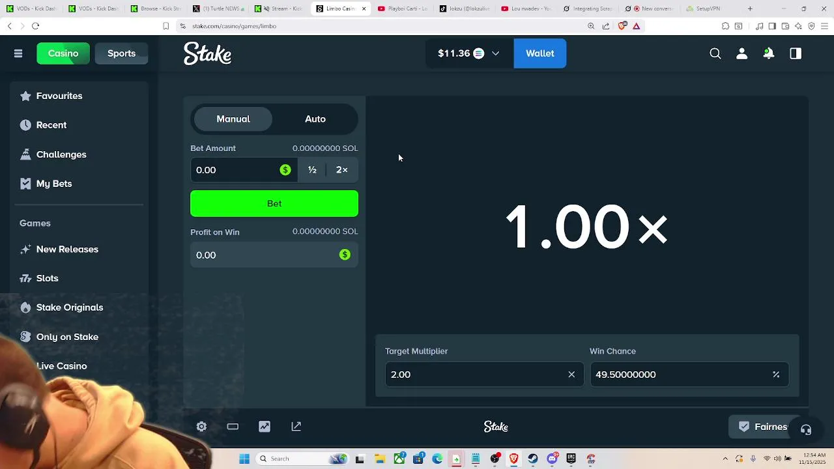This screenshot has height=469, width=834.
Task: Open the notifications bell icon
Action: click(x=769, y=53)
